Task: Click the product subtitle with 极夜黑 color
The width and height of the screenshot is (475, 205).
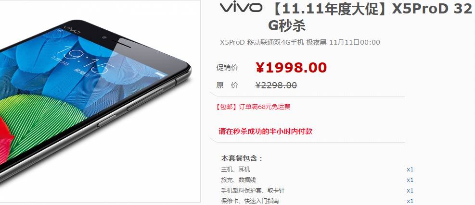Action: (x=300, y=42)
